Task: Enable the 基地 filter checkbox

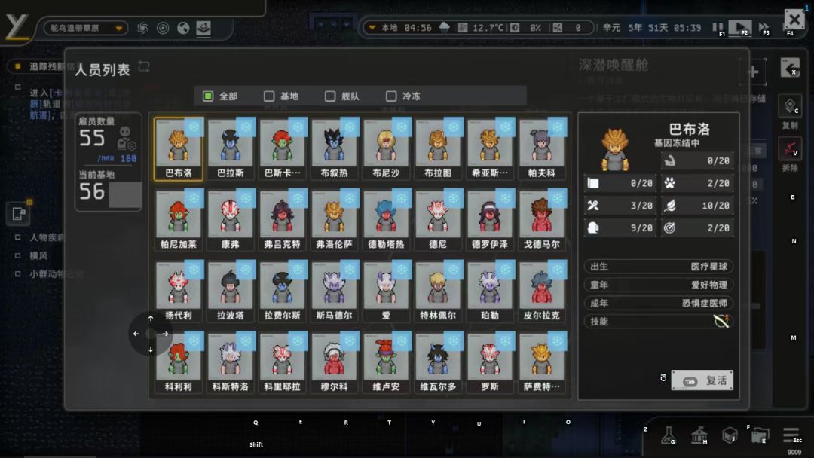Action: (x=269, y=96)
